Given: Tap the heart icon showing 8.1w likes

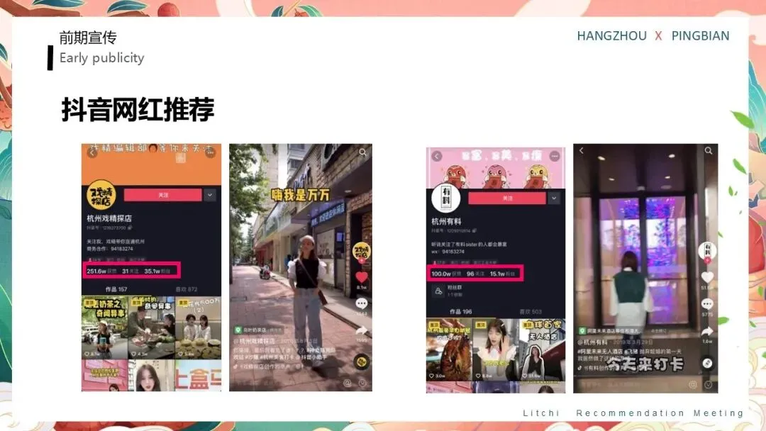Looking at the screenshot, I should point(362,276).
